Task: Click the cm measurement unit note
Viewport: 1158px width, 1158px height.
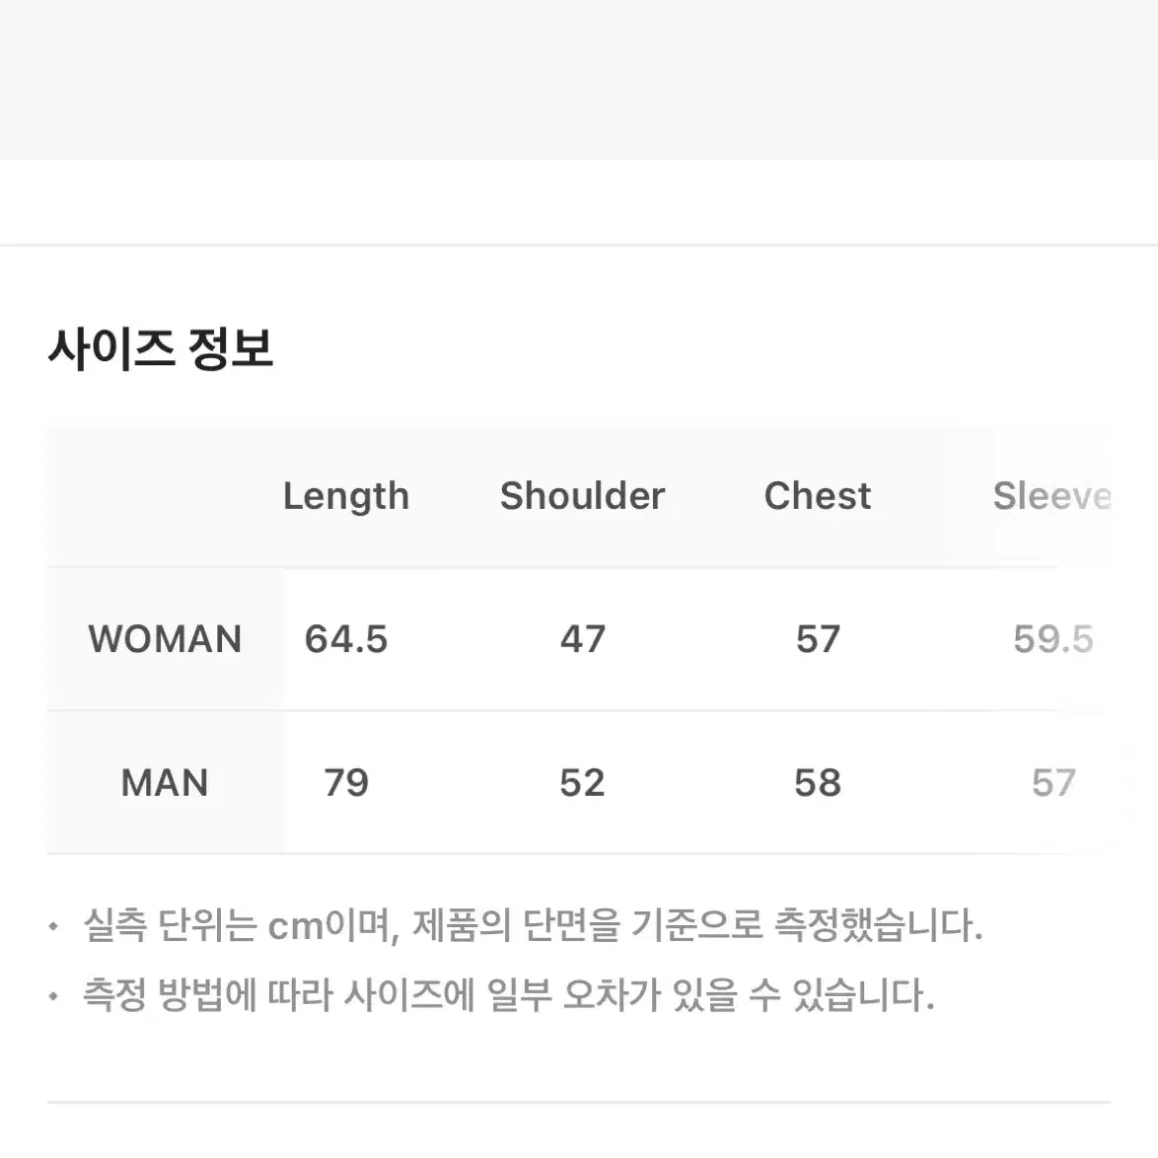Action: pos(534,925)
